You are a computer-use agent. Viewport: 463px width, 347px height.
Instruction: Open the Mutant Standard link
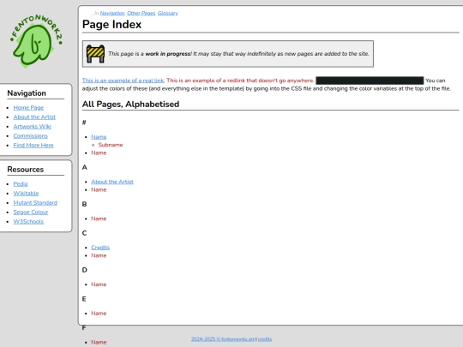pos(35,203)
